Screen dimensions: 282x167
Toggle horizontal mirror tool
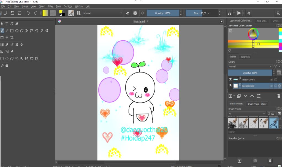(229, 13)
